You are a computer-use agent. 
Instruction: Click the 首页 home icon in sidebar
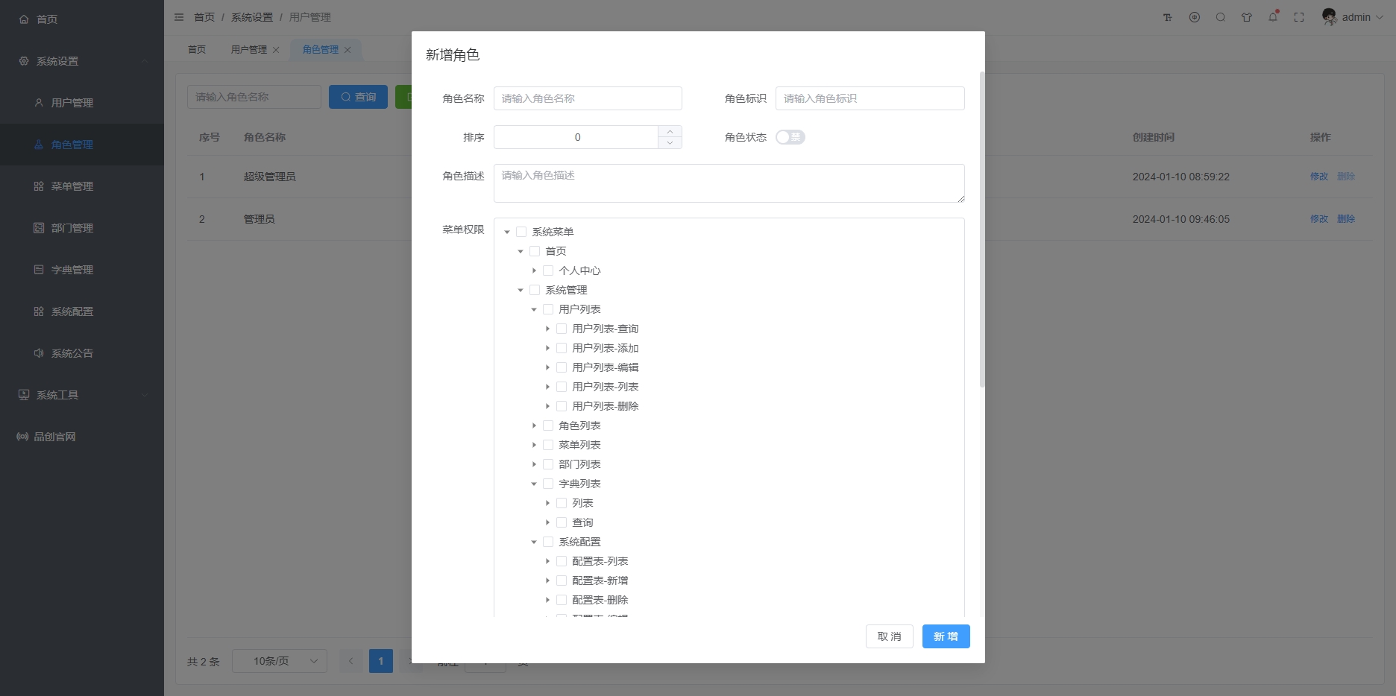point(24,19)
